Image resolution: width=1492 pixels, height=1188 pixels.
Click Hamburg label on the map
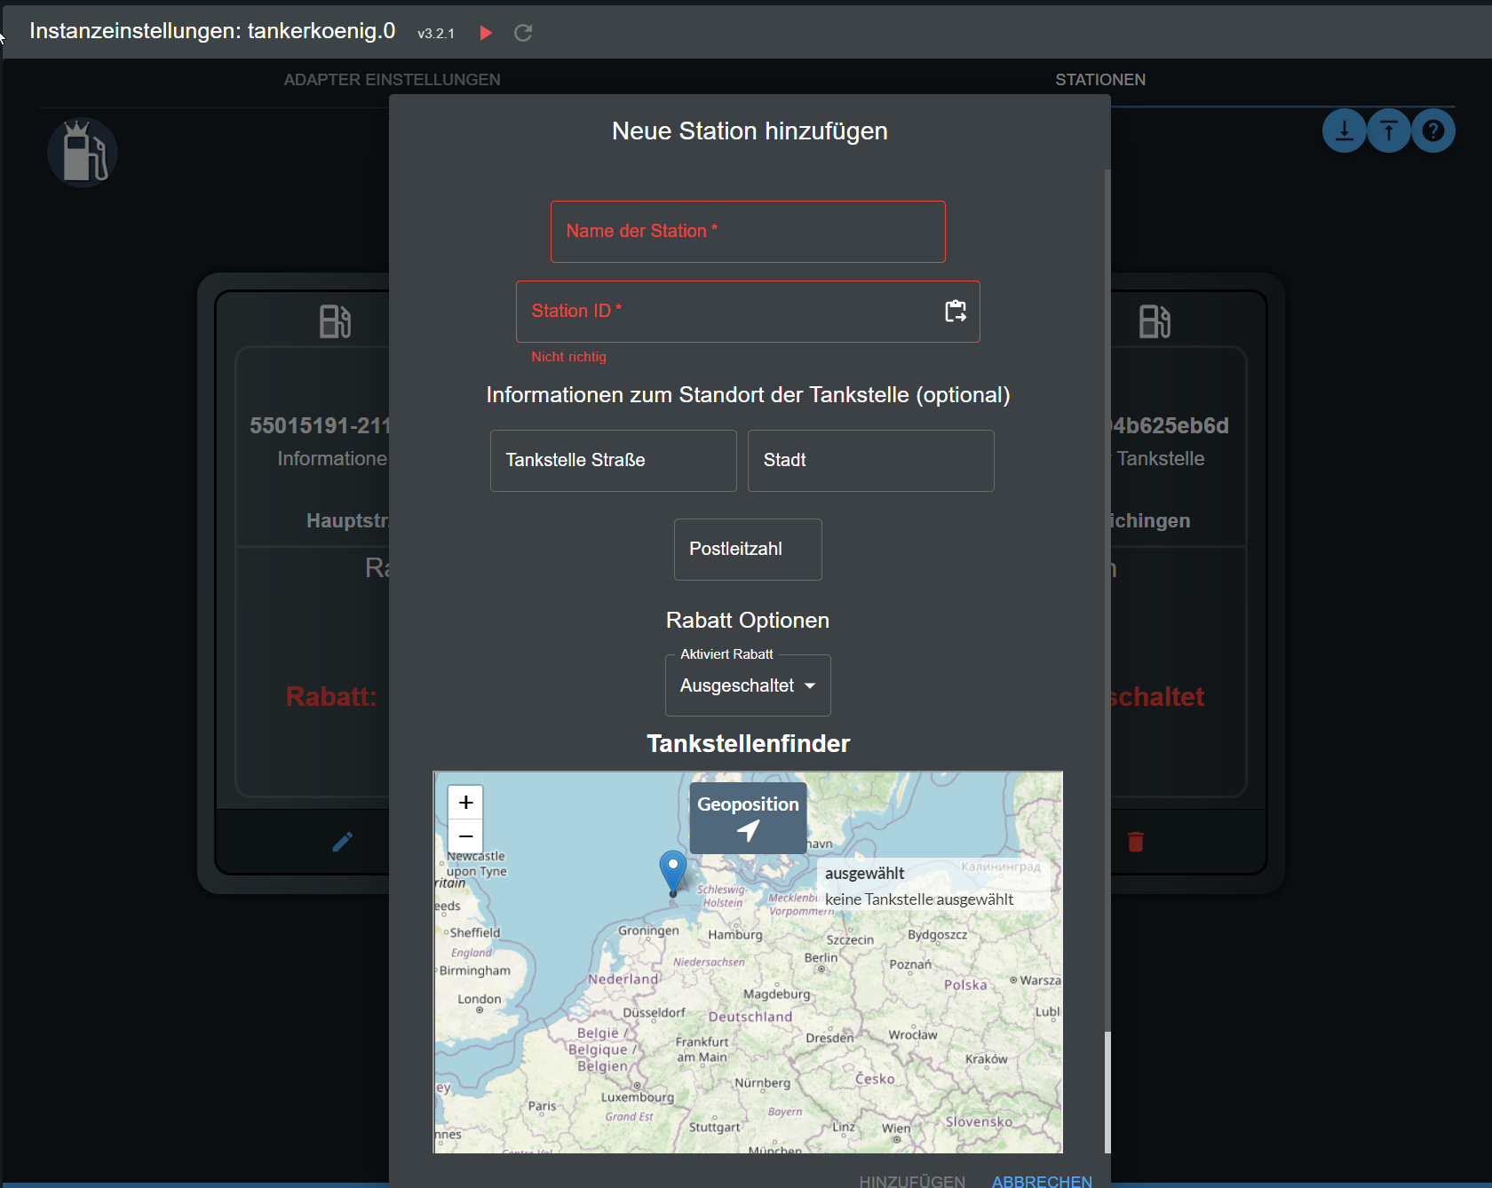pyautogui.click(x=735, y=935)
